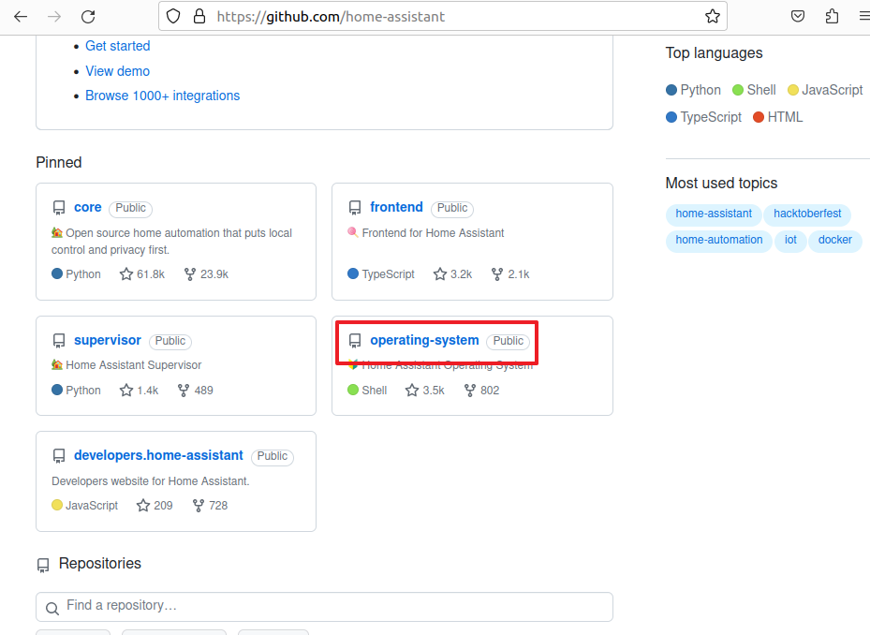Click the fork icon on operating-system card
This screenshot has height=635, width=870.
[x=470, y=391]
